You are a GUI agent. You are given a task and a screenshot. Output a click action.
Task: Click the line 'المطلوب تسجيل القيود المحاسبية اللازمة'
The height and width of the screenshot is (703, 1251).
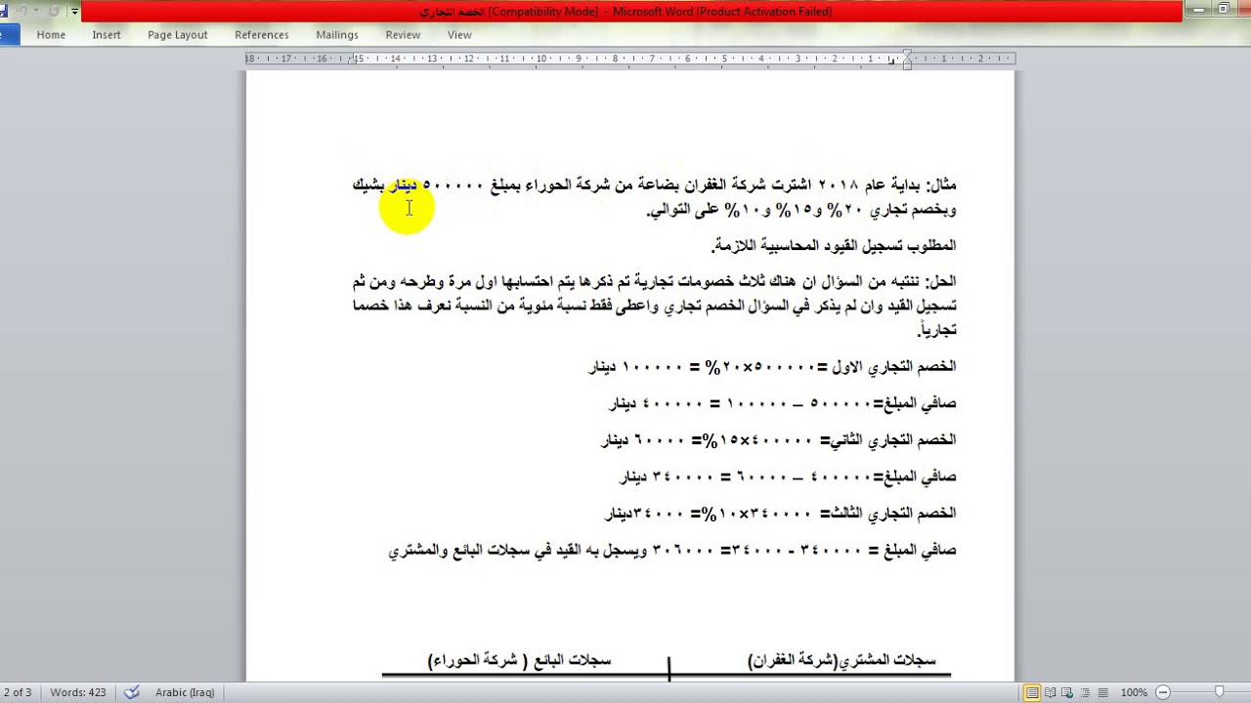click(x=835, y=245)
